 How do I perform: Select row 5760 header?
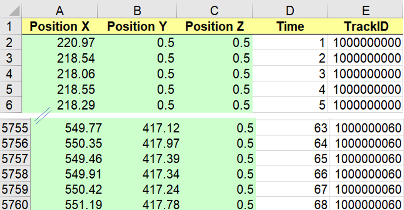click(15, 204)
